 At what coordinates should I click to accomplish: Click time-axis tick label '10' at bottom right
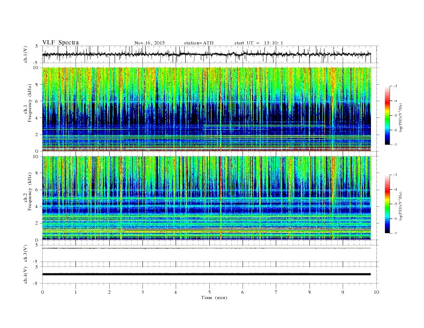pyautogui.click(x=376, y=292)
